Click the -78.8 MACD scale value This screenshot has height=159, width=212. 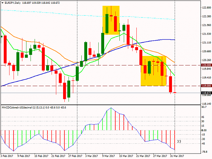(x=204, y=152)
